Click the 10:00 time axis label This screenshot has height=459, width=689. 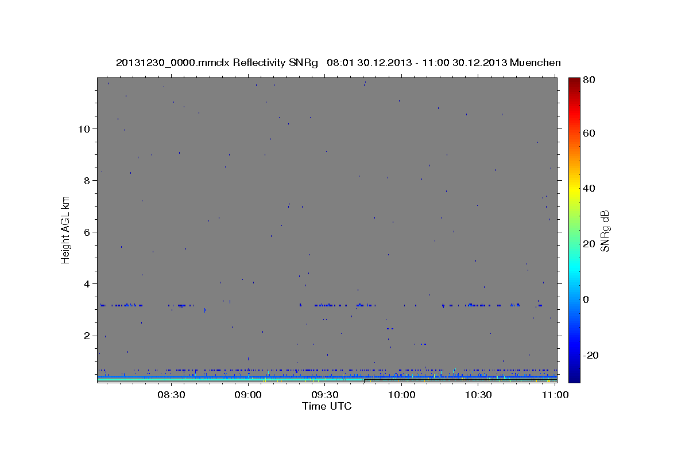click(x=401, y=395)
